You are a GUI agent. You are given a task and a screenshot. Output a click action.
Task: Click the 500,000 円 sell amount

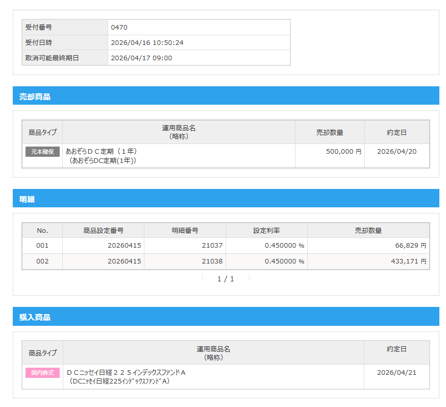coord(343,152)
